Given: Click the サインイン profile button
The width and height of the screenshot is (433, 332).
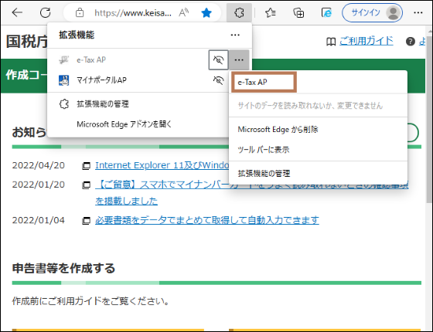Looking at the screenshot, I should click(x=372, y=12).
